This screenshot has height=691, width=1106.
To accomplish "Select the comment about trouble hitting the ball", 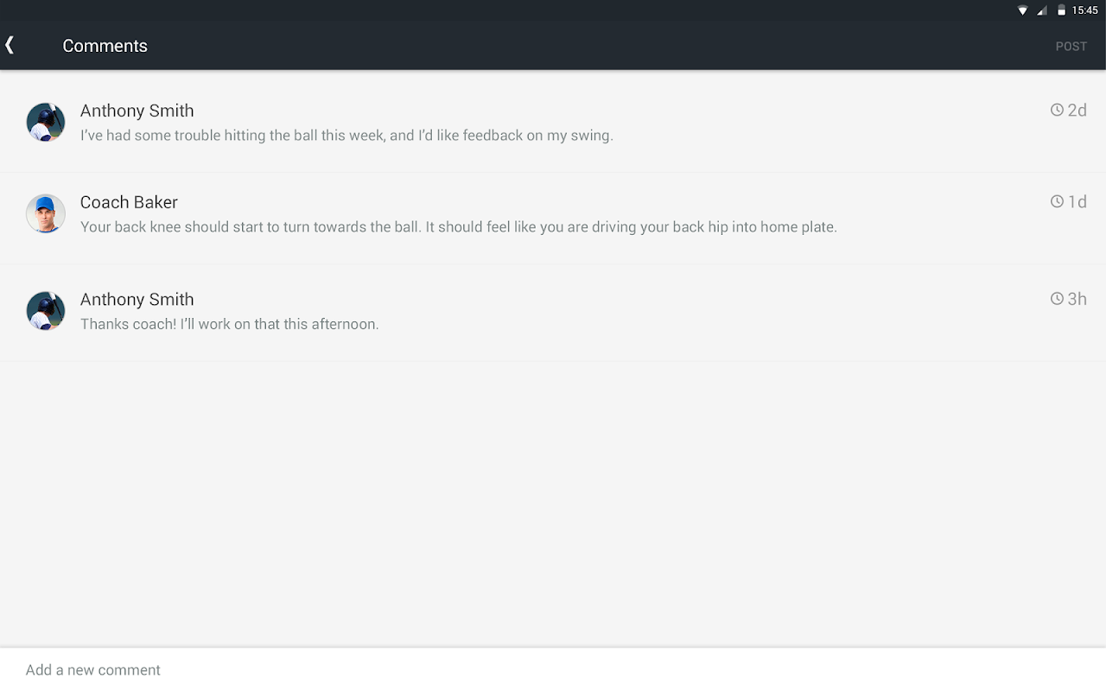I will click(346, 136).
